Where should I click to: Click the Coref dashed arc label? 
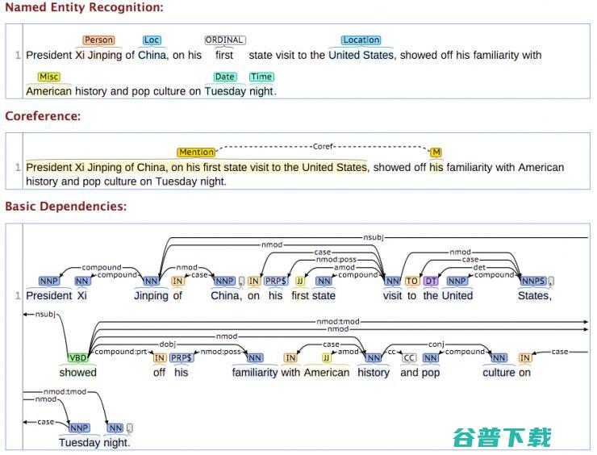tap(323, 147)
